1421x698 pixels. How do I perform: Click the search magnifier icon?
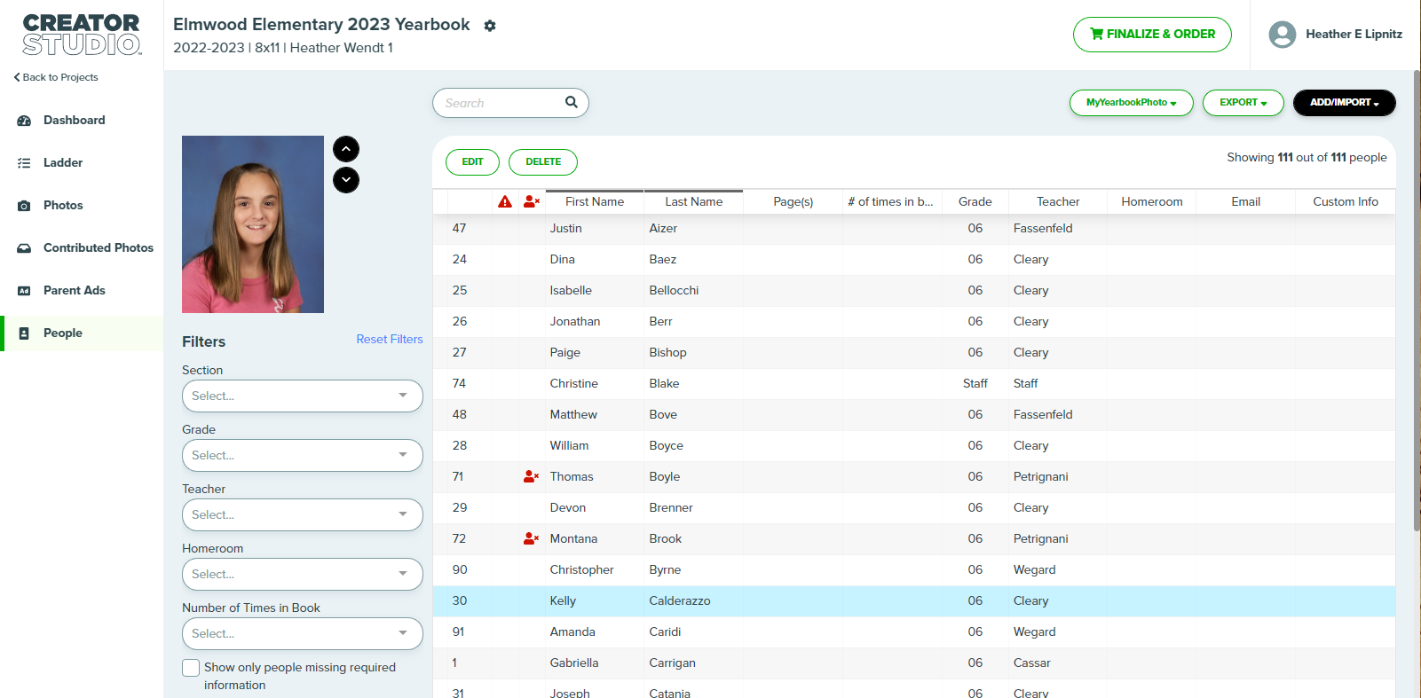572,102
